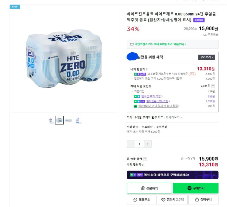The image size is (227, 207).
Task: Open the 멤버십은 10% 적립 link
Action: coord(158,101)
